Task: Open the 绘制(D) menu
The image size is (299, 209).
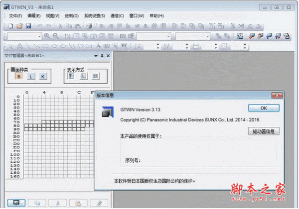Action: click(72, 16)
